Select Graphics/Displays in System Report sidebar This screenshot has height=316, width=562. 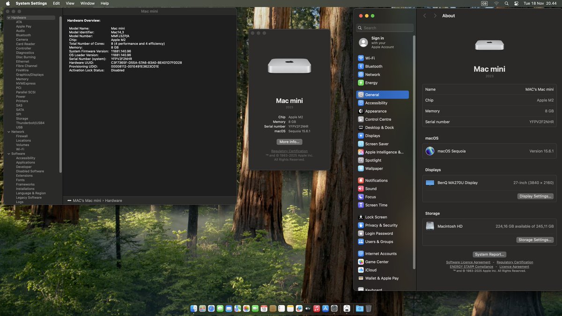coord(30,74)
